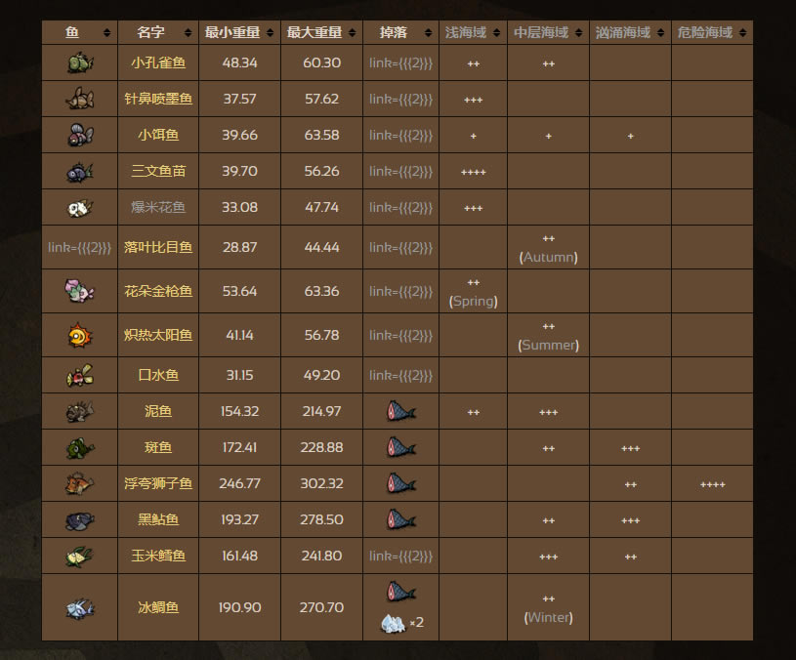Click the 口水鱼 name link

157,376
